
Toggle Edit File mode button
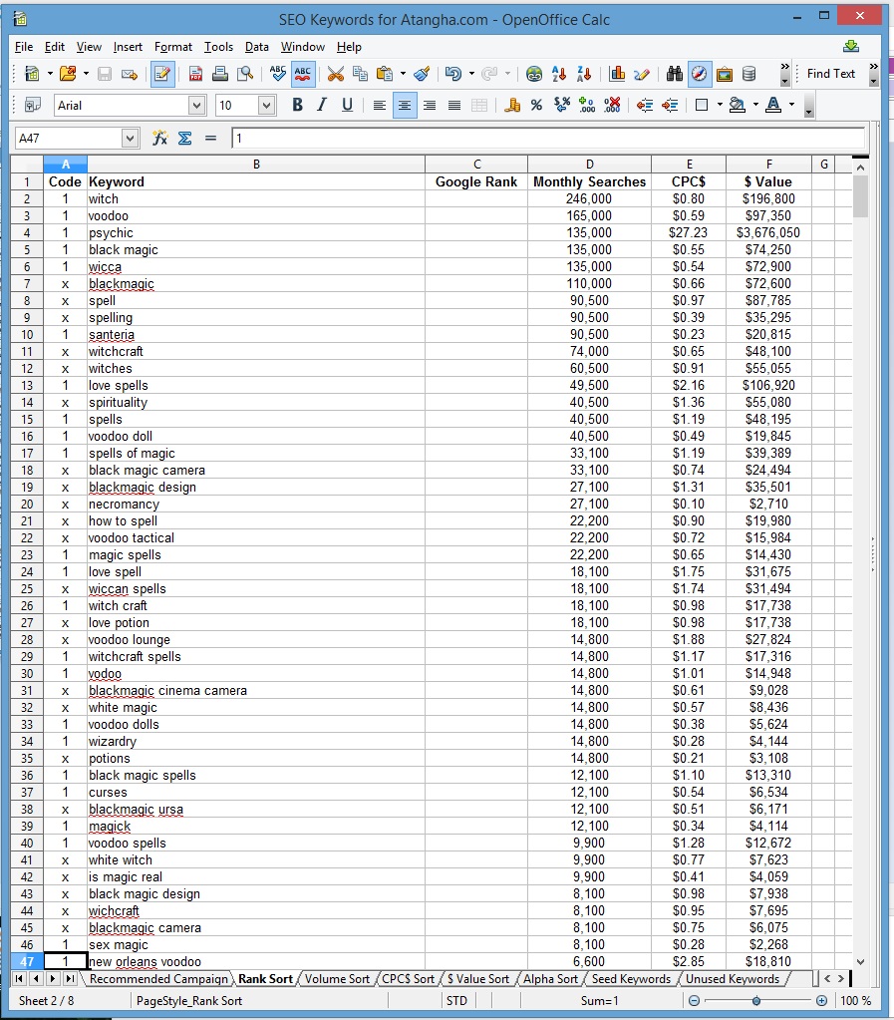click(161, 74)
